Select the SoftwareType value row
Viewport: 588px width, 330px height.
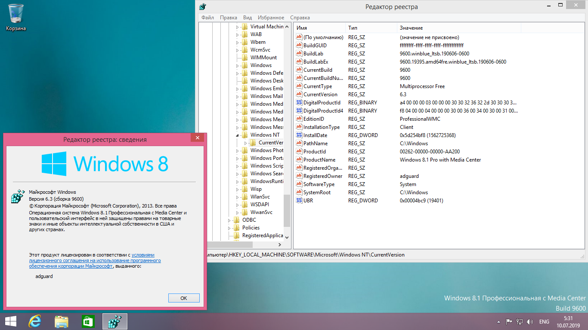point(438,184)
